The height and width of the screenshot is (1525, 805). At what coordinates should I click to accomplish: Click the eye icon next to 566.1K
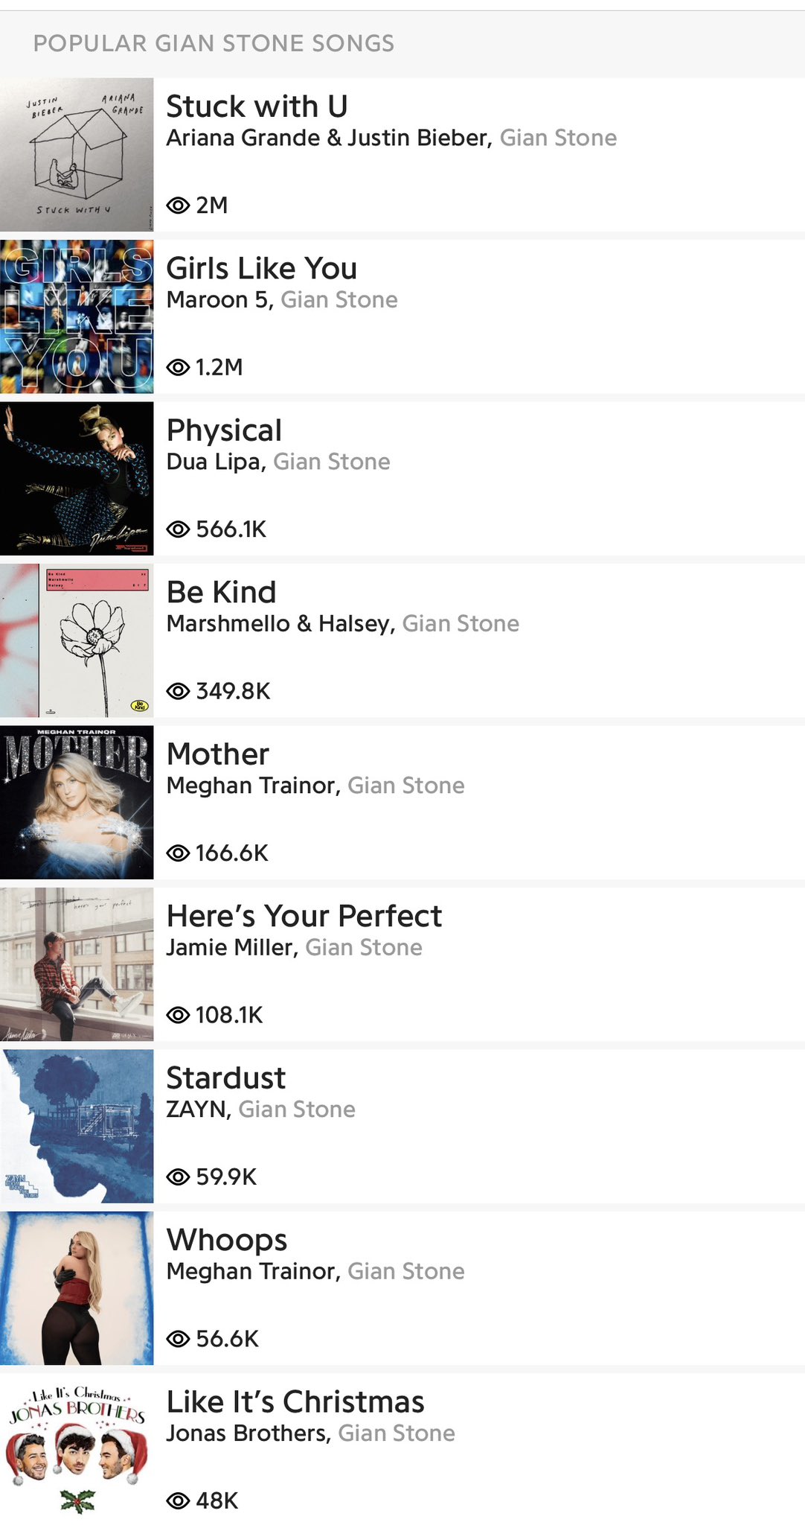[x=178, y=529]
